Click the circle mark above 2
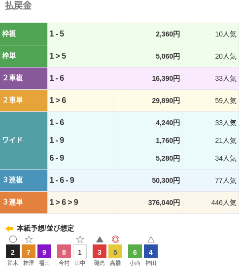This screenshot has width=239, height=275. coord(13,239)
